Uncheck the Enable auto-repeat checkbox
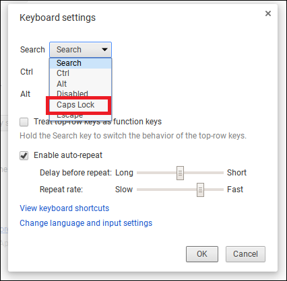The width and height of the screenshot is (287, 281). (24, 155)
